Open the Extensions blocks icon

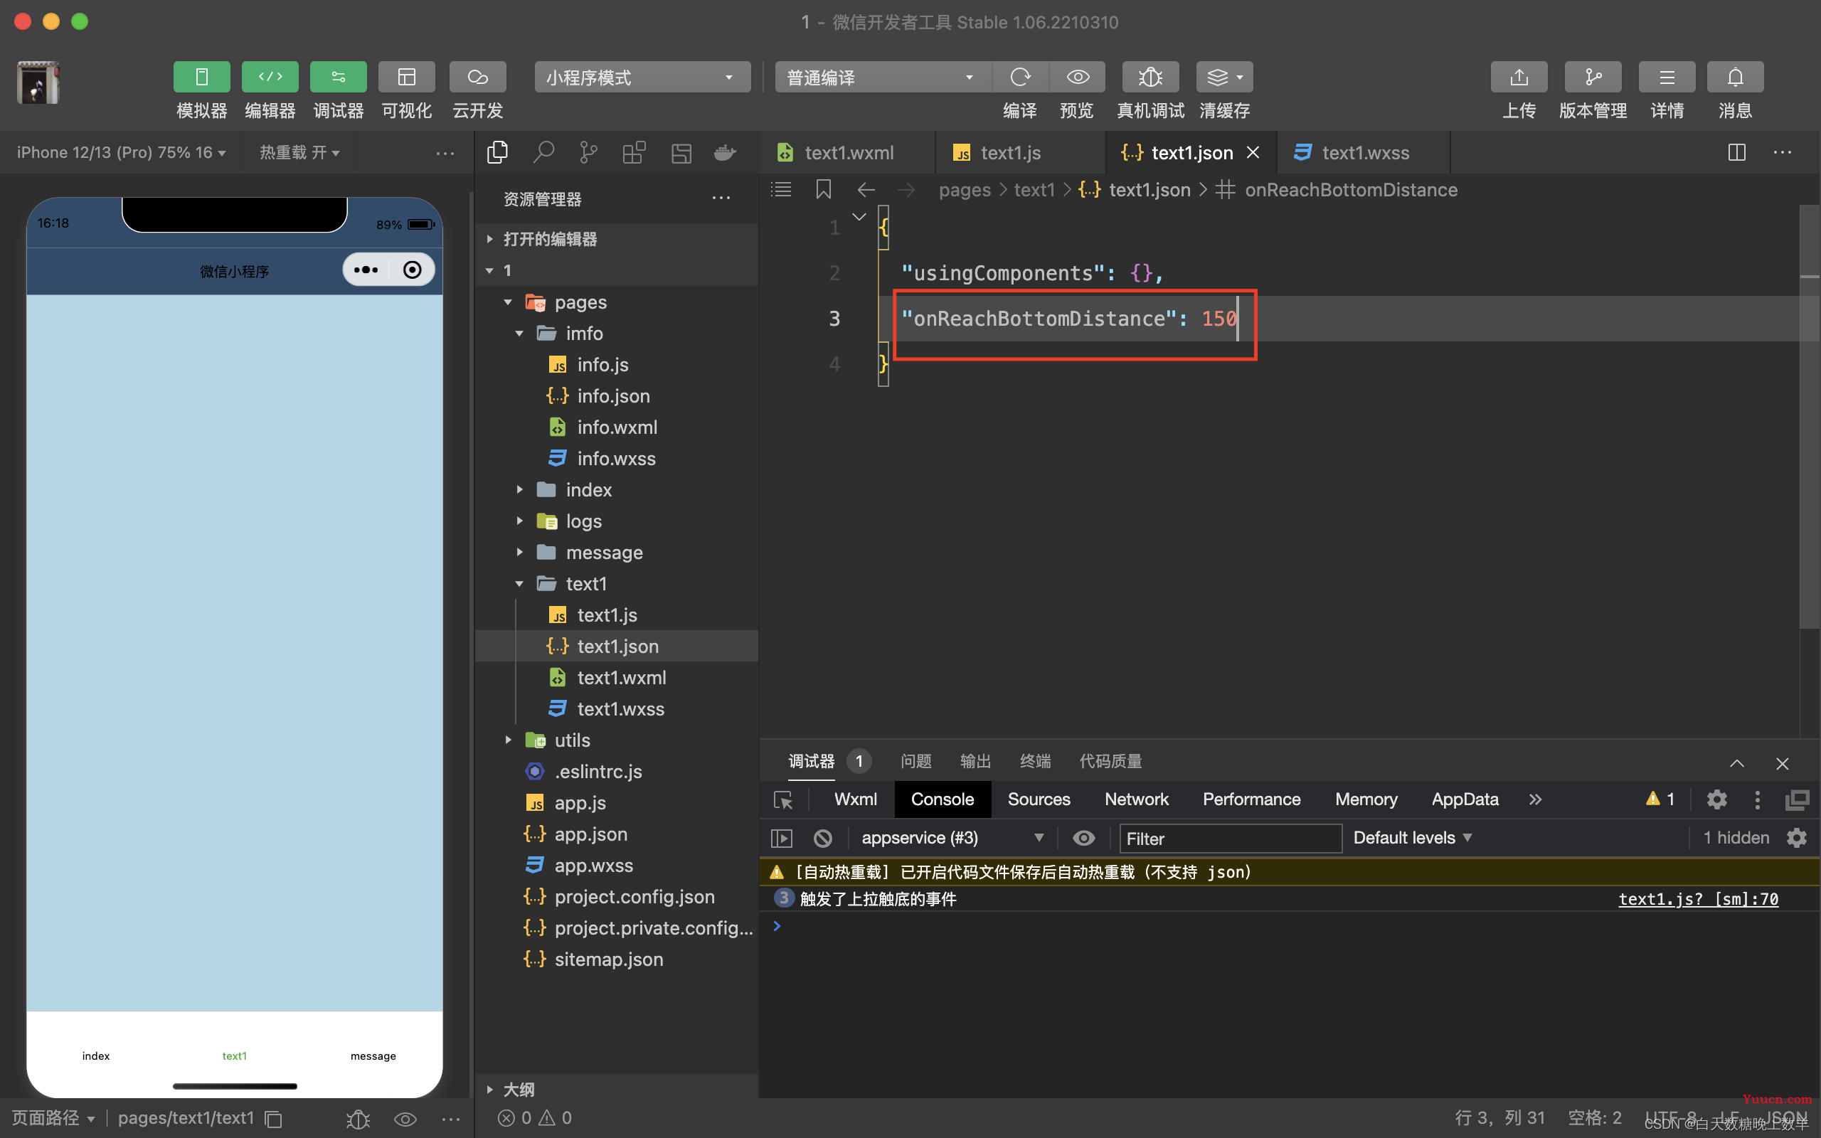point(635,153)
